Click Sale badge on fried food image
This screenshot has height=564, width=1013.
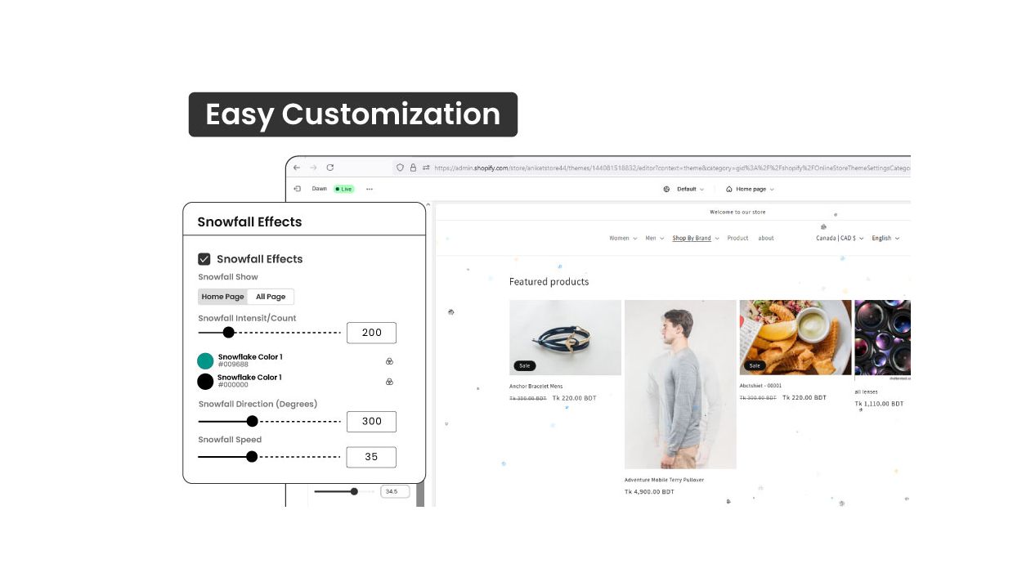(x=755, y=365)
